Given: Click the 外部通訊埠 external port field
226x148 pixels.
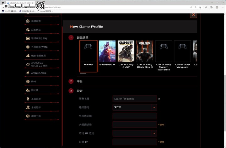Looking at the screenshot, I should tap(135, 116).
